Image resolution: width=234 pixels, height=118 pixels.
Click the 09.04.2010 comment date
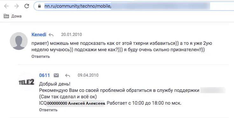[x=88, y=75]
